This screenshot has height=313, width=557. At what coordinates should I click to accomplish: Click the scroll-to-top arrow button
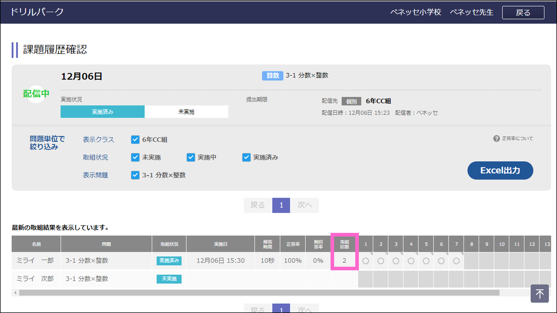coord(539,294)
